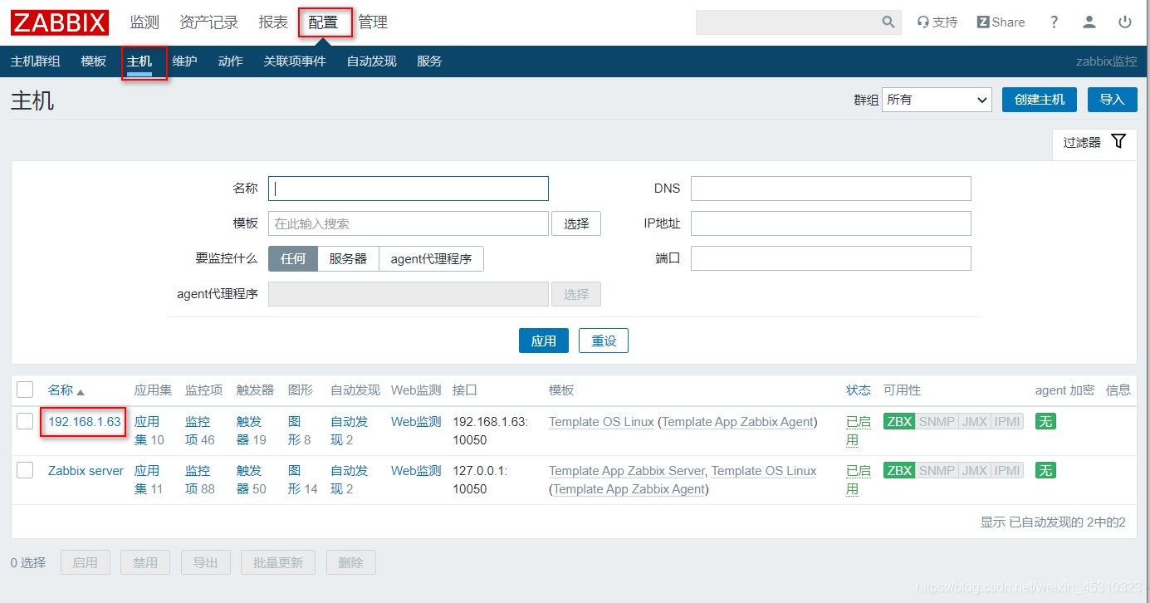This screenshot has width=1150, height=603.
Task: Click 创建主机 button
Action: tap(1040, 100)
